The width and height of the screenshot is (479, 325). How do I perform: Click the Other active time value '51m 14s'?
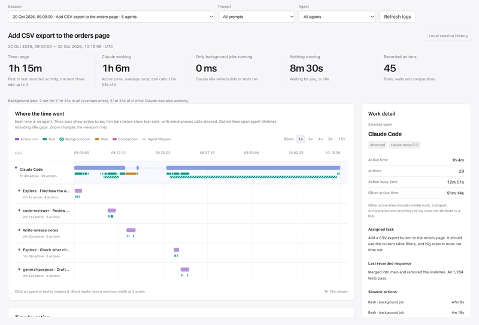pyautogui.click(x=456, y=193)
